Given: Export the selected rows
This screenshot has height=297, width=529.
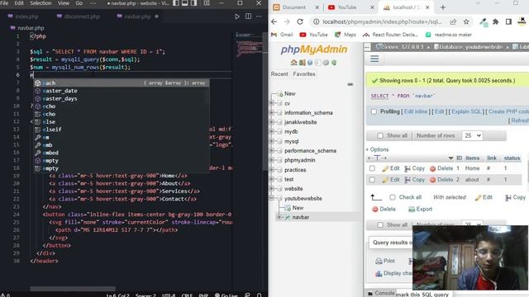Looking at the screenshot, I should [420, 209].
